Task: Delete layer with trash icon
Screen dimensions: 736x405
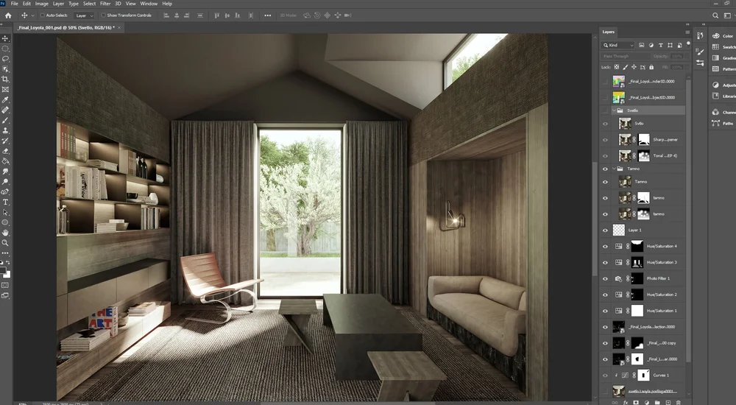Action: click(x=679, y=402)
